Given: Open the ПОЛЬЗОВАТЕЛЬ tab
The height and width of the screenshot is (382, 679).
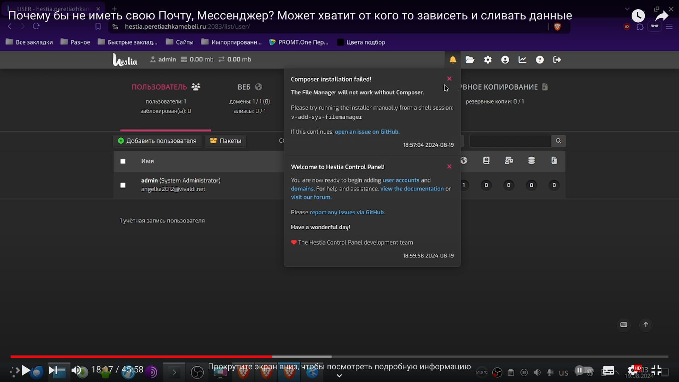Looking at the screenshot, I should tap(166, 87).
